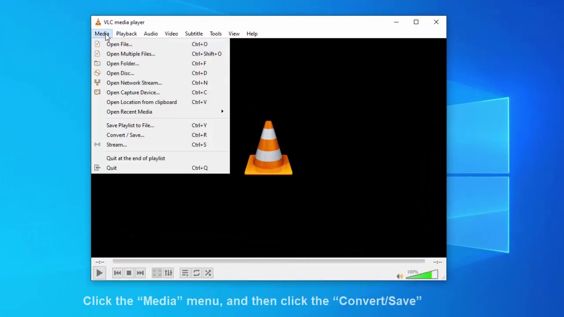This screenshot has height=317, width=564.
Task: Mute audio using the speaker icon
Action: [x=399, y=276]
